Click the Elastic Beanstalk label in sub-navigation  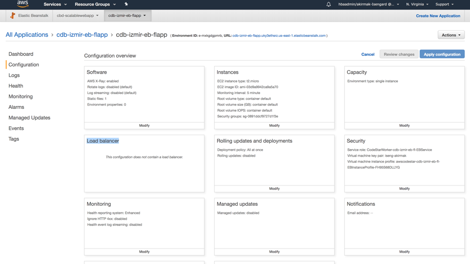pyautogui.click(x=33, y=15)
